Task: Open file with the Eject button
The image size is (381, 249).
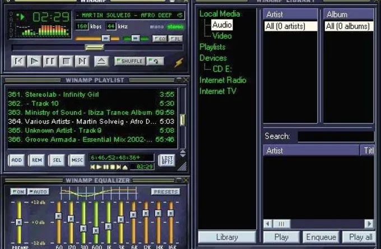Action: (101, 62)
